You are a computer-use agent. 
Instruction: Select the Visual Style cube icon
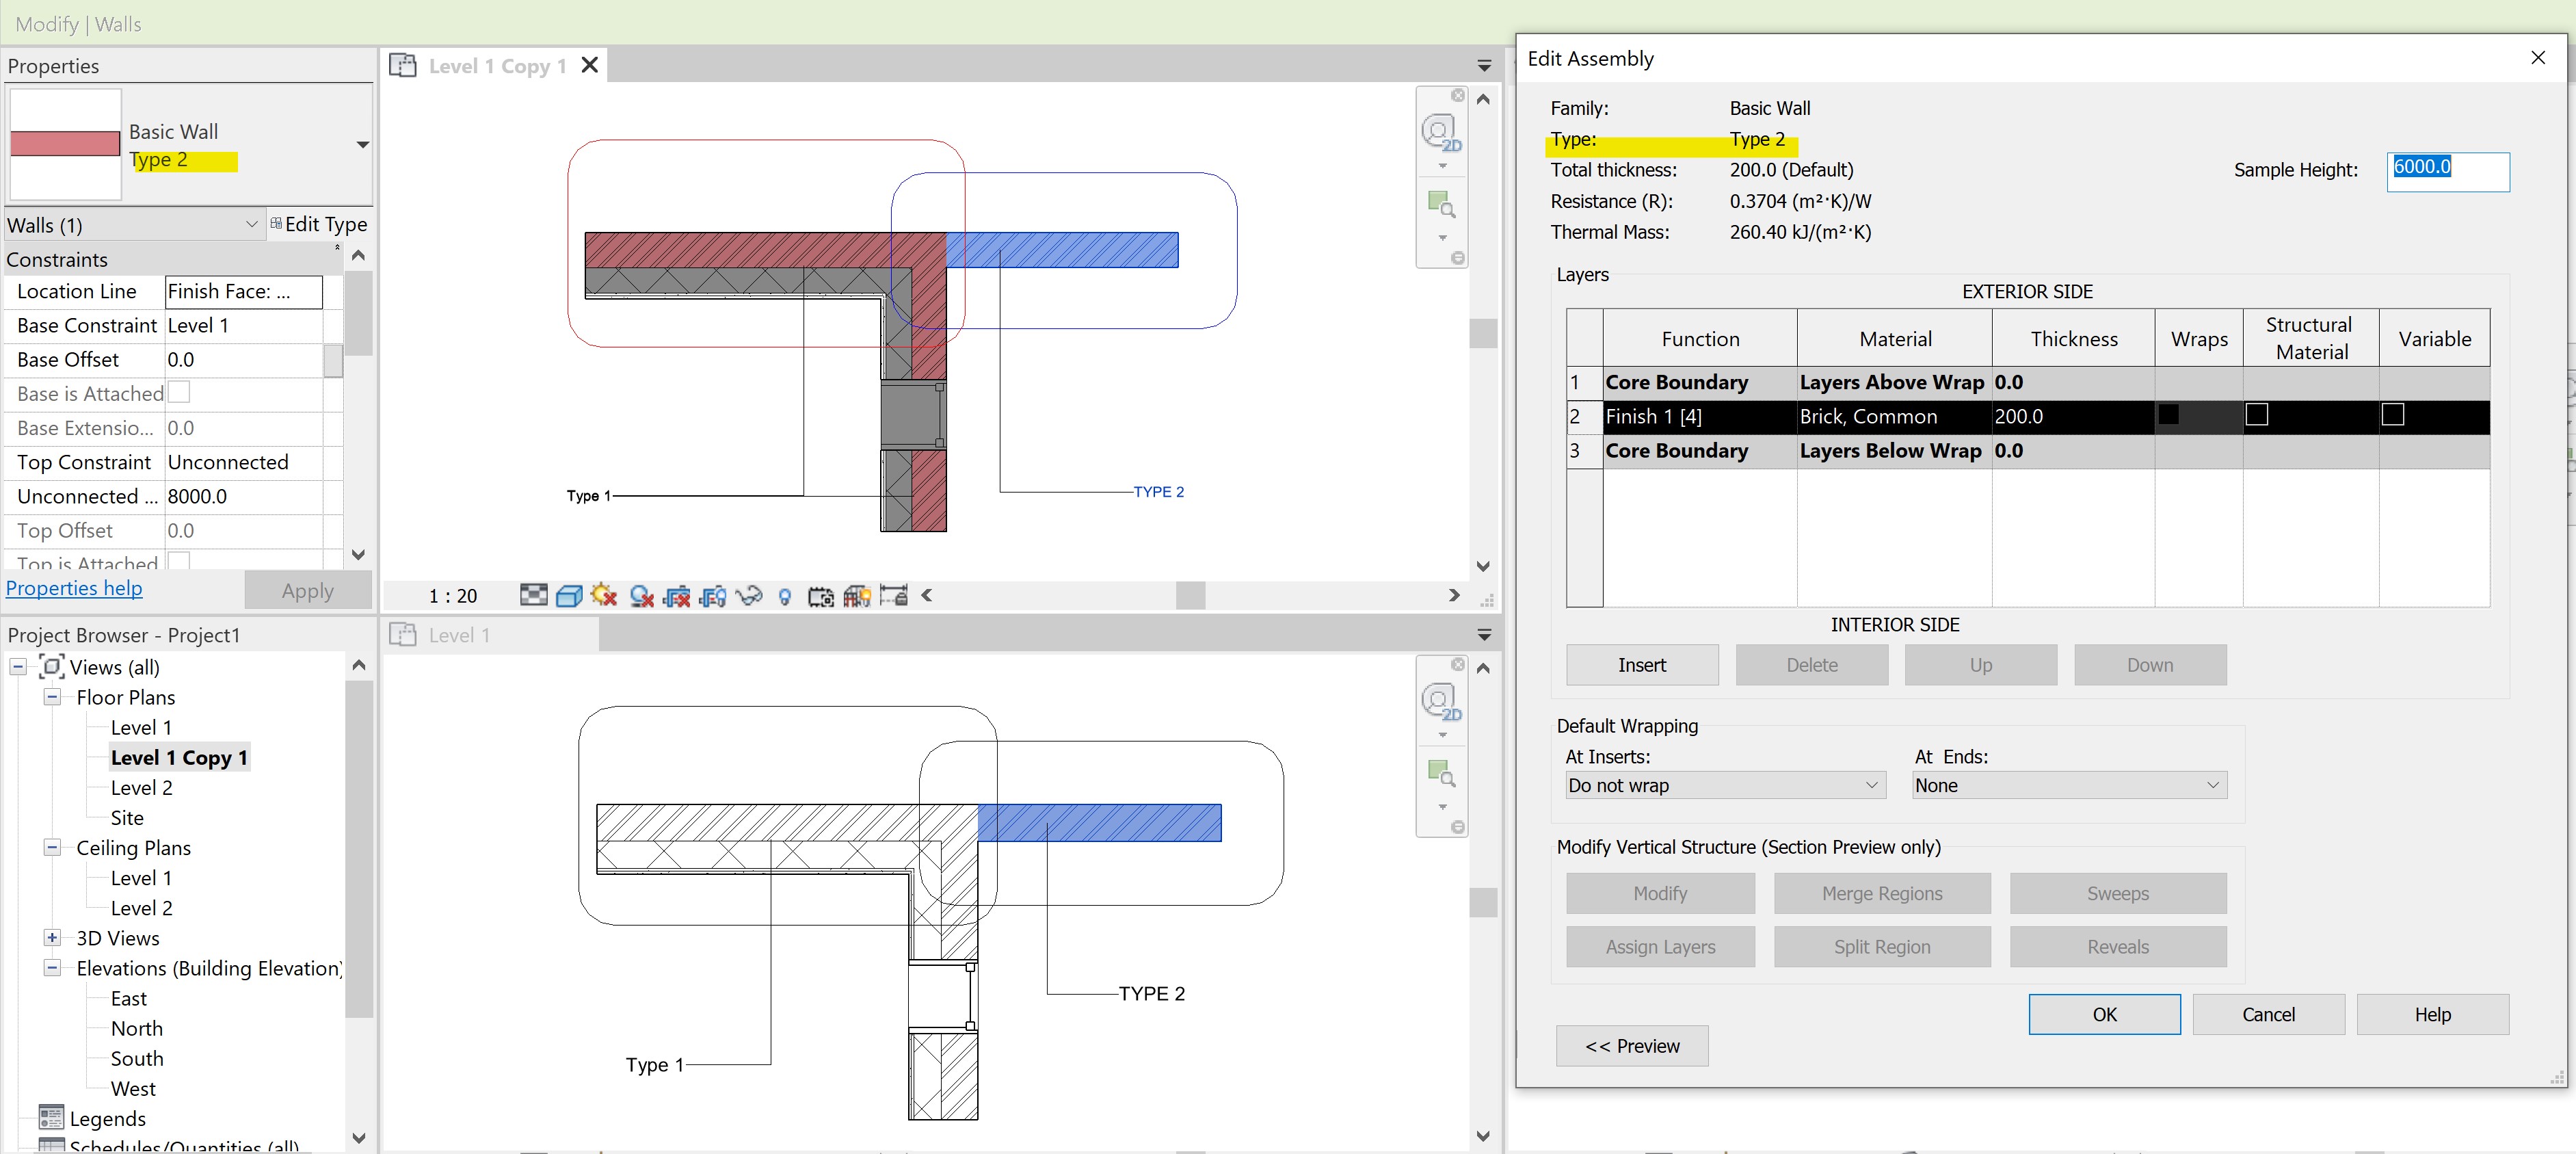[x=569, y=596]
